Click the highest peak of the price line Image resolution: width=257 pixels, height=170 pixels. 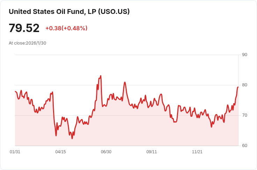101,76
